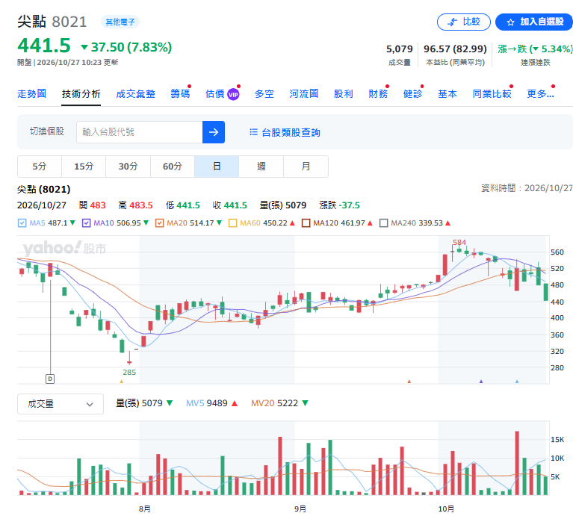Open the 成交彙整 tab

click(135, 94)
